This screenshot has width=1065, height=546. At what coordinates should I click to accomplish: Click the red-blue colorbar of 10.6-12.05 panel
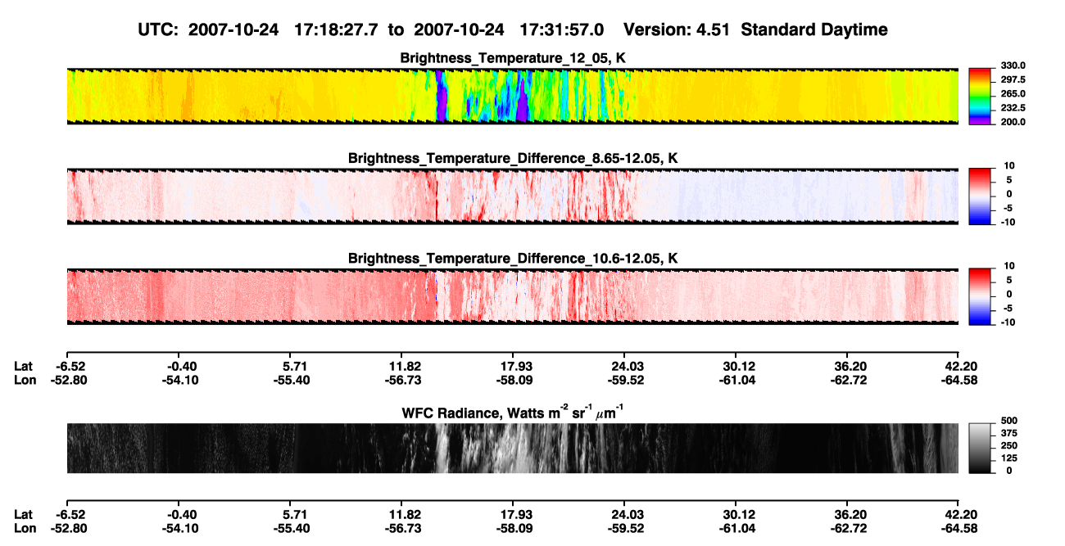tap(980, 296)
